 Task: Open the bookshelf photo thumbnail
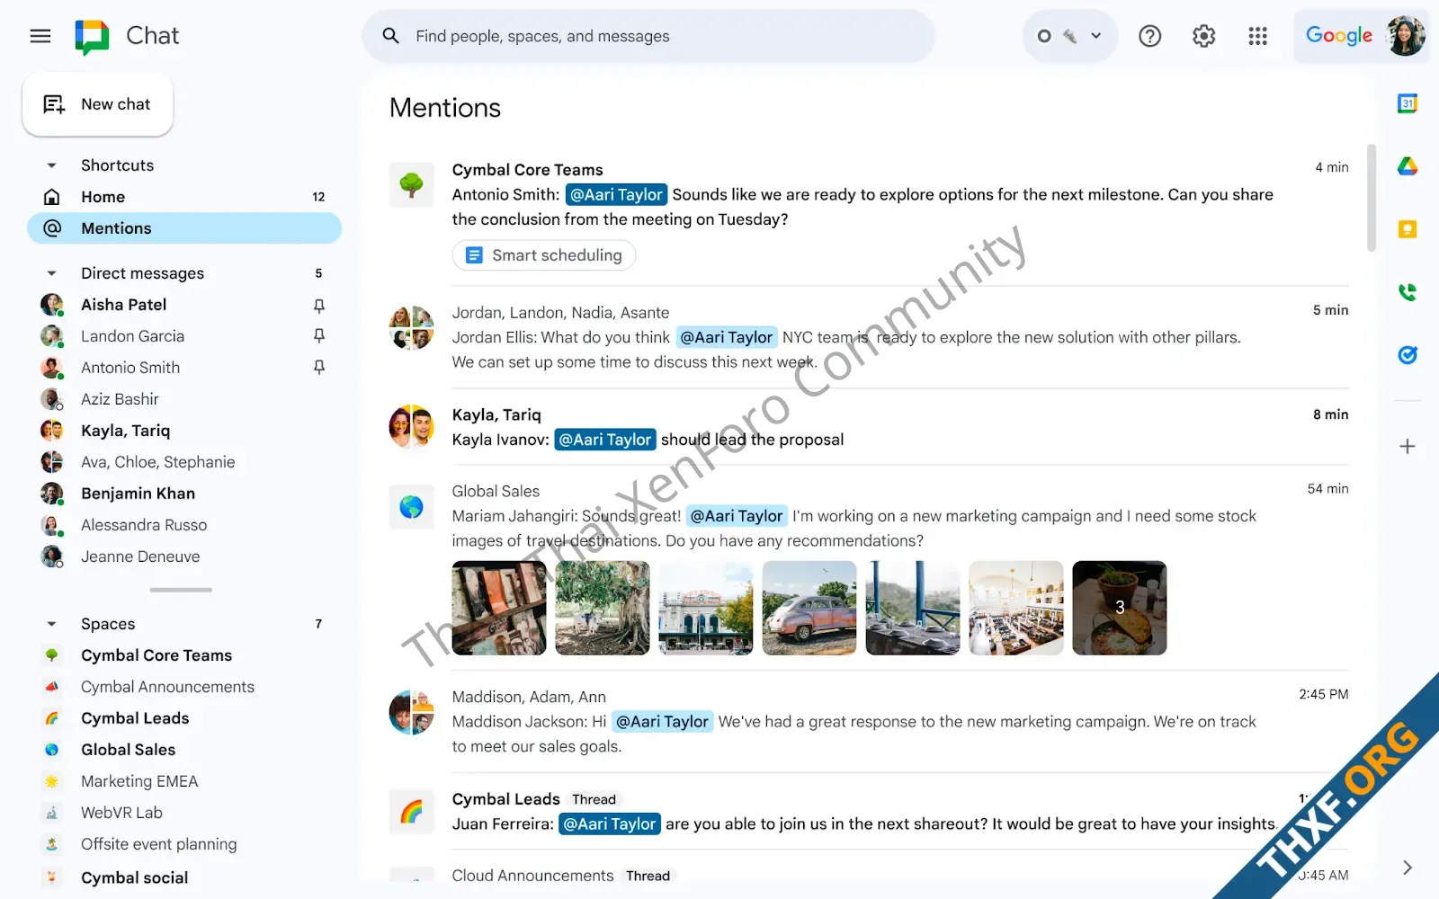[x=499, y=608]
